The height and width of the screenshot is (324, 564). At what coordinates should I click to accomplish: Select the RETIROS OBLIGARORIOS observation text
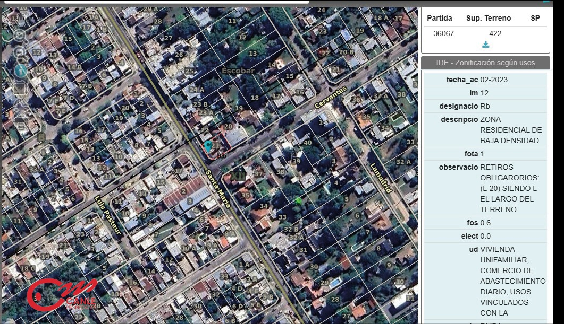(x=509, y=188)
